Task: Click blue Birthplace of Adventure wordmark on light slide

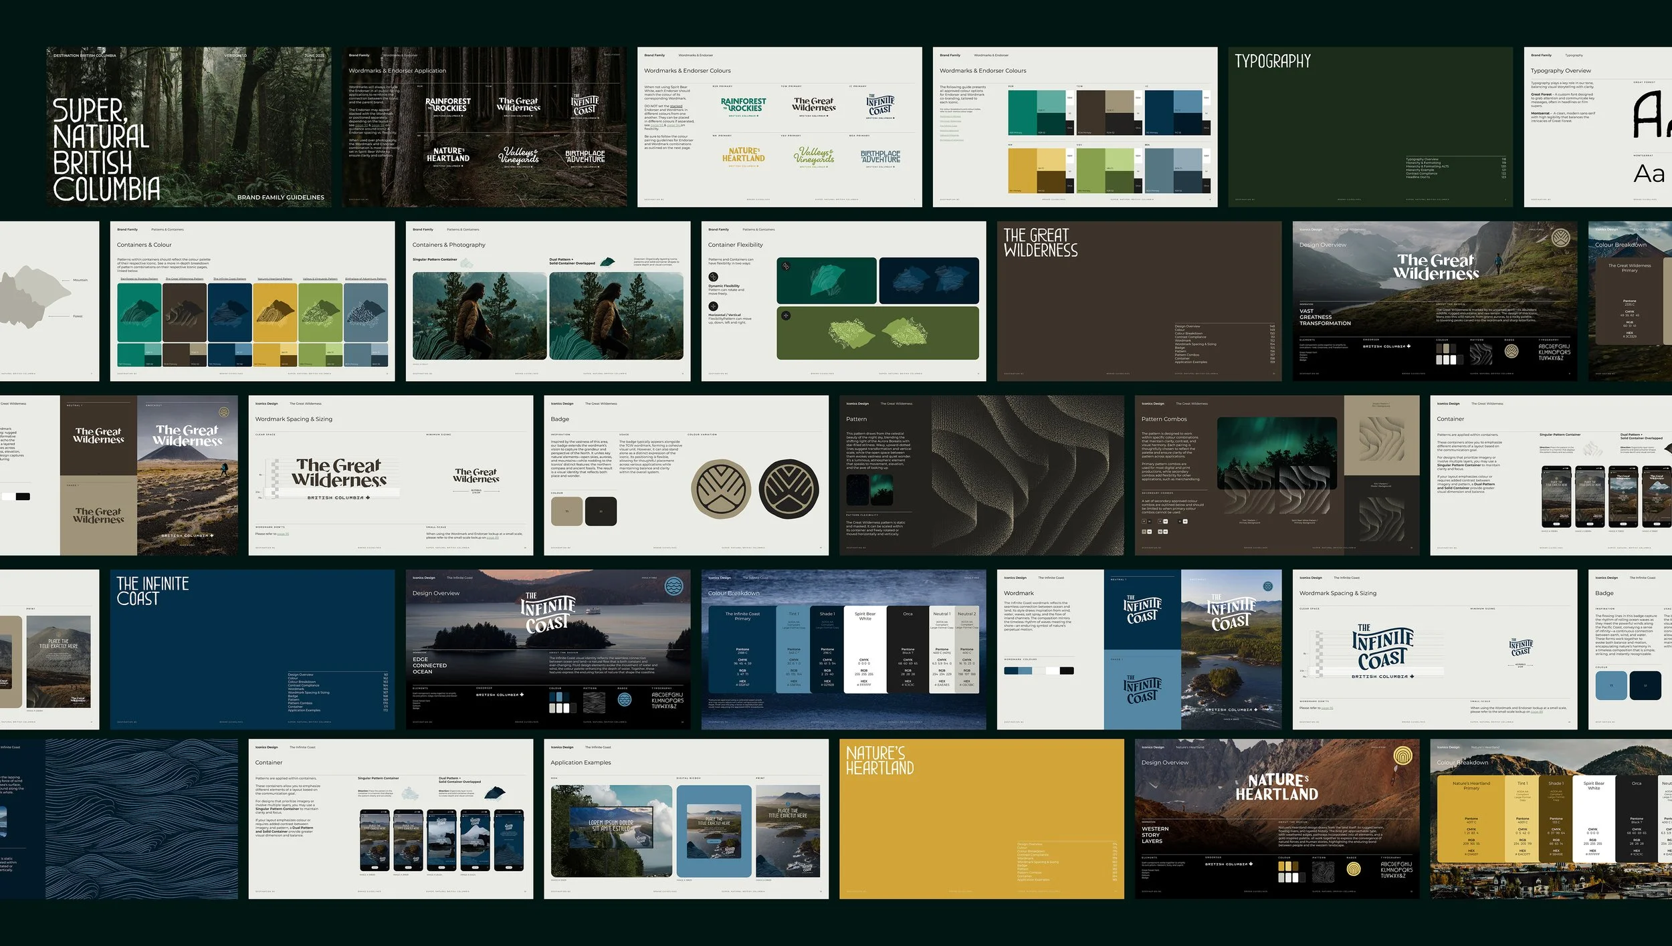Action: (x=880, y=156)
